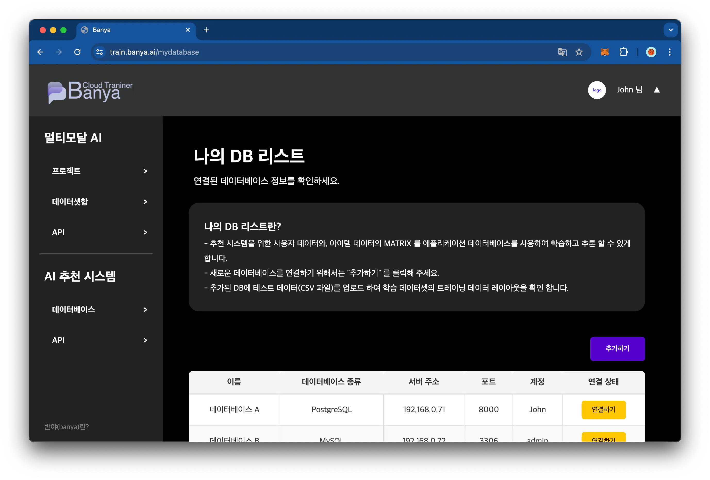Click the 이름 column header
710x480 pixels.
coord(234,382)
